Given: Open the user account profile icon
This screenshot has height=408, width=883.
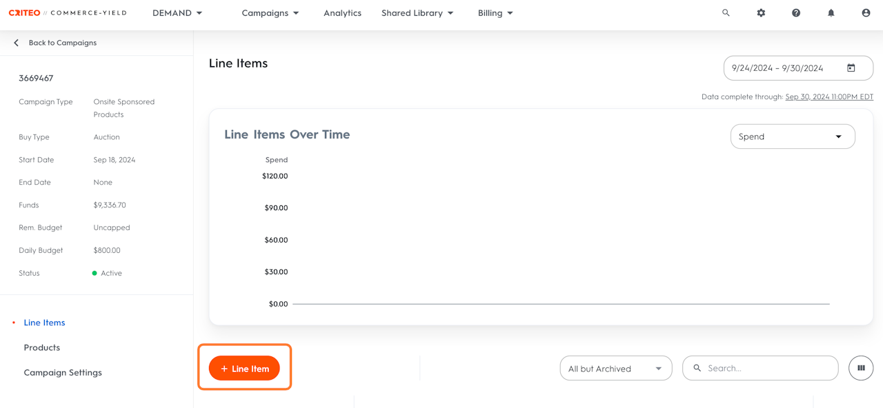Looking at the screenshot, I should tap(866, 13).
